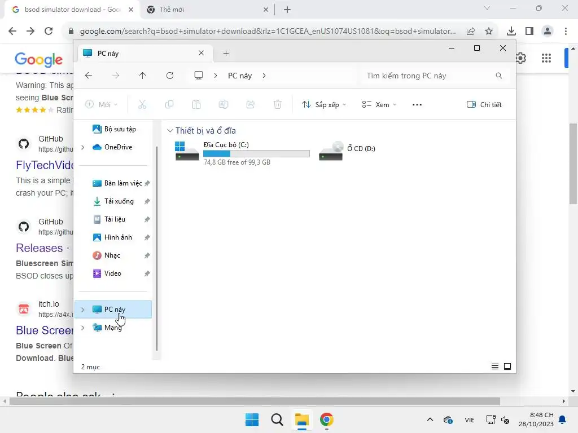
Task: Click the Chrome address bar URL
Action: click(268, 31)
